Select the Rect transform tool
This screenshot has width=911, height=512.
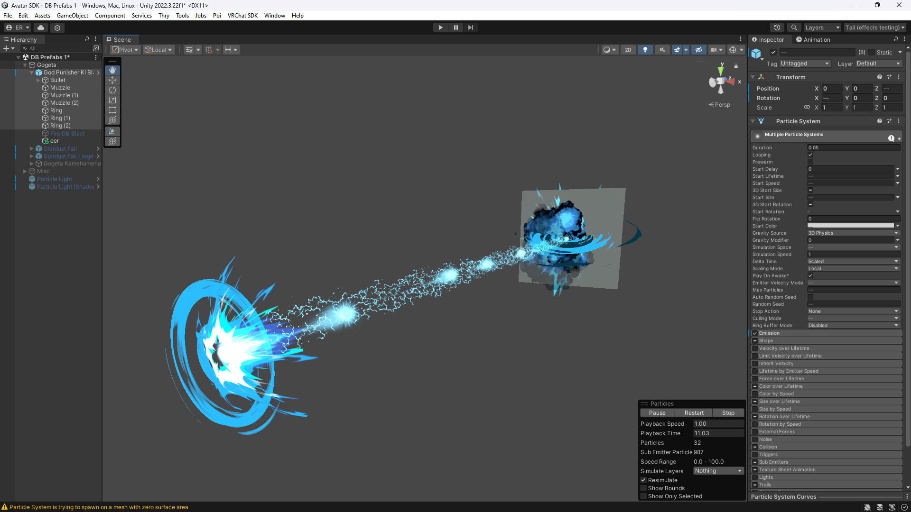(112, 110)
